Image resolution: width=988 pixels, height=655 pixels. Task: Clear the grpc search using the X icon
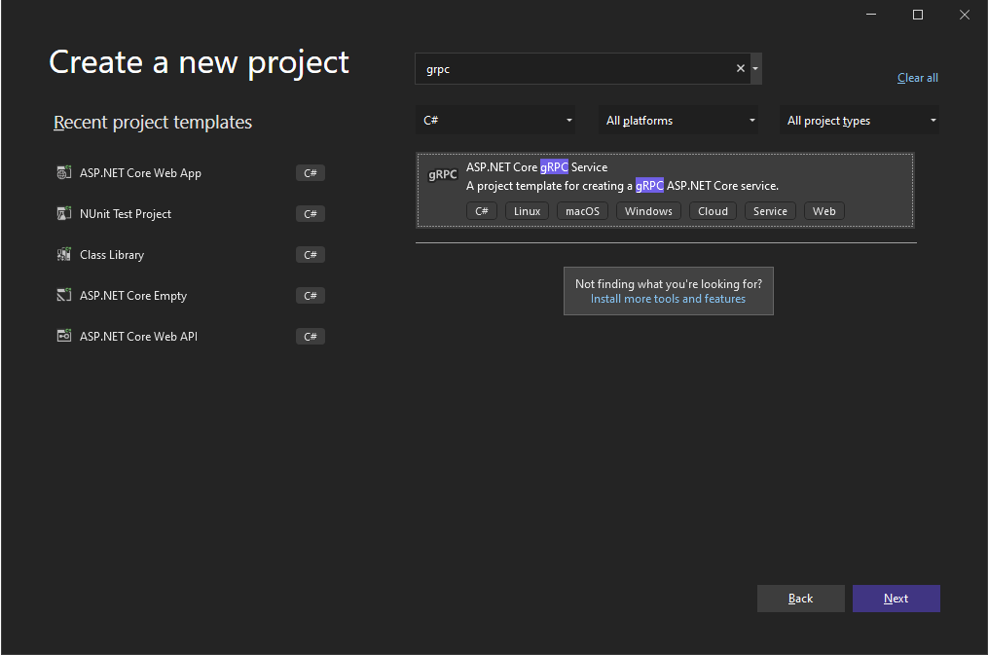740,68
